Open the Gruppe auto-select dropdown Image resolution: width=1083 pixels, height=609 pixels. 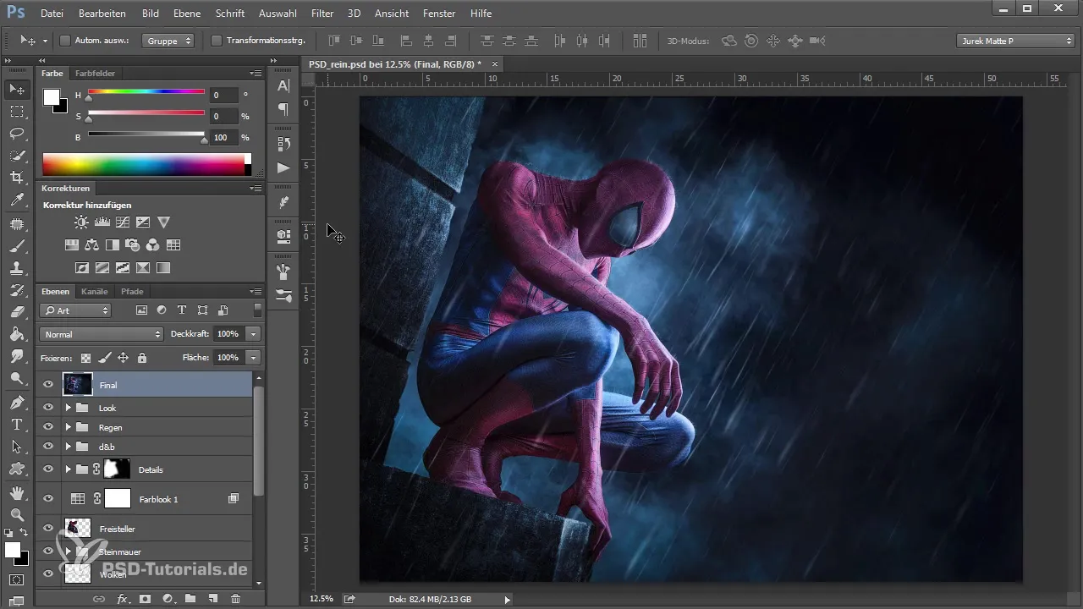pyautogui.click(x=168, y=40)
